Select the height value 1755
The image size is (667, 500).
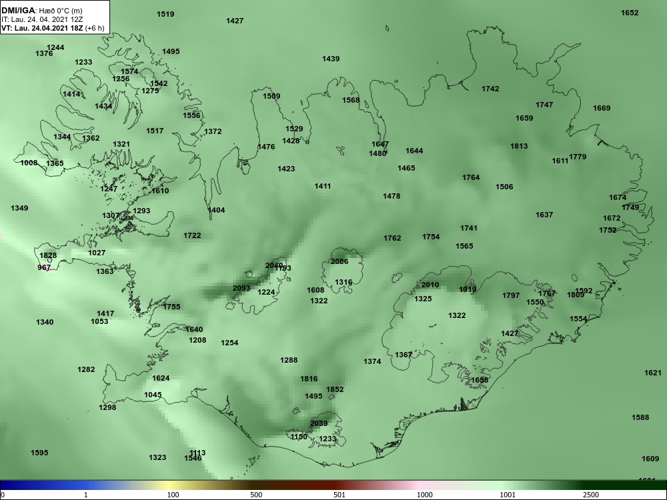tap(171, 306)
